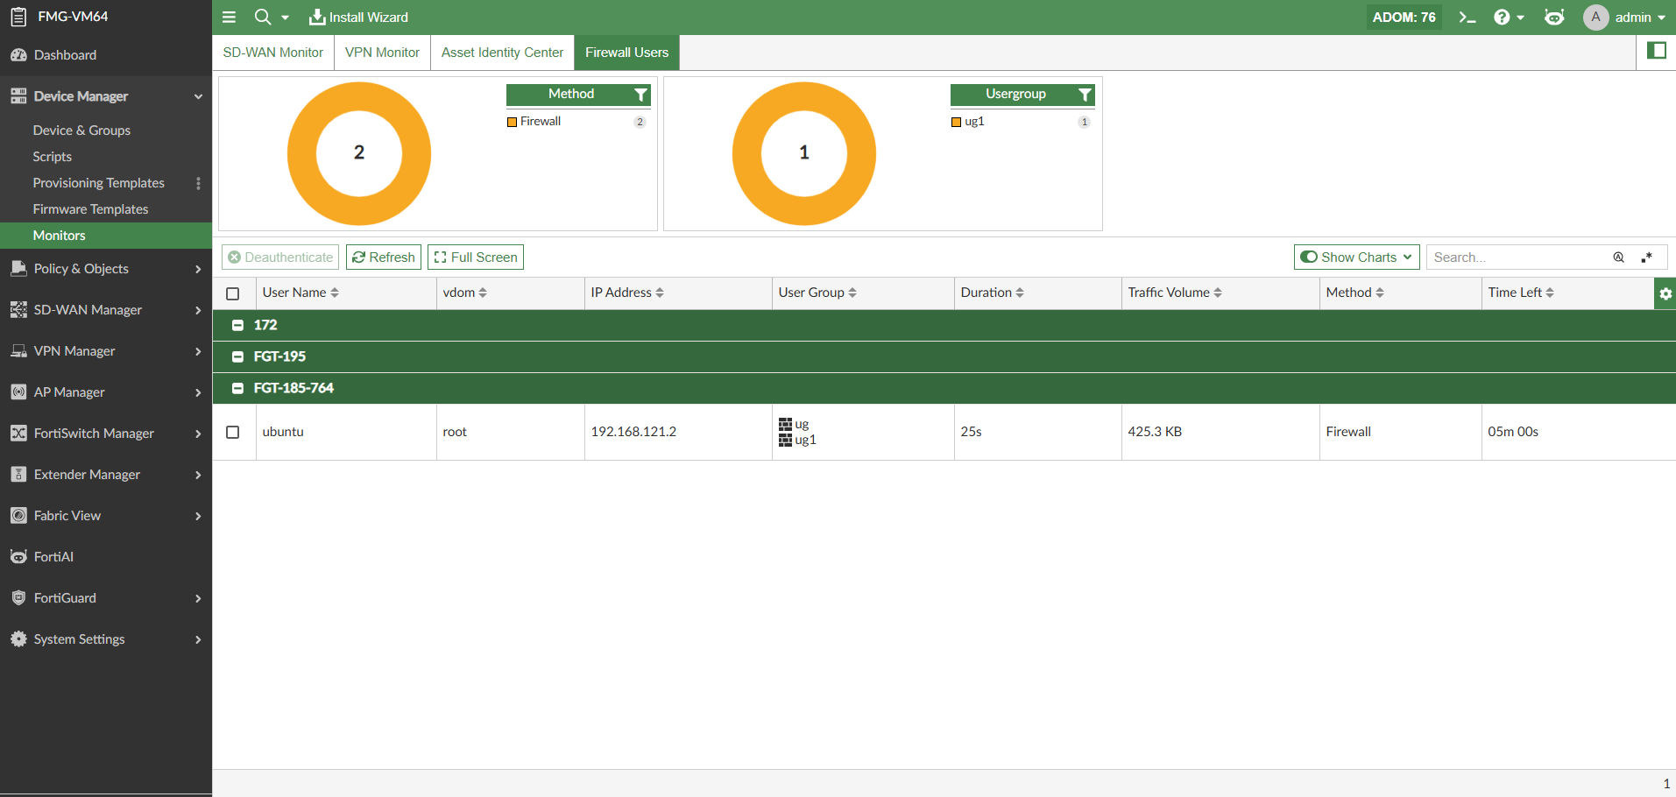Viewport: 1676px width, 797px height.
Task: Click the Provisioning Templates more options dots
Action: pos(198,183)
